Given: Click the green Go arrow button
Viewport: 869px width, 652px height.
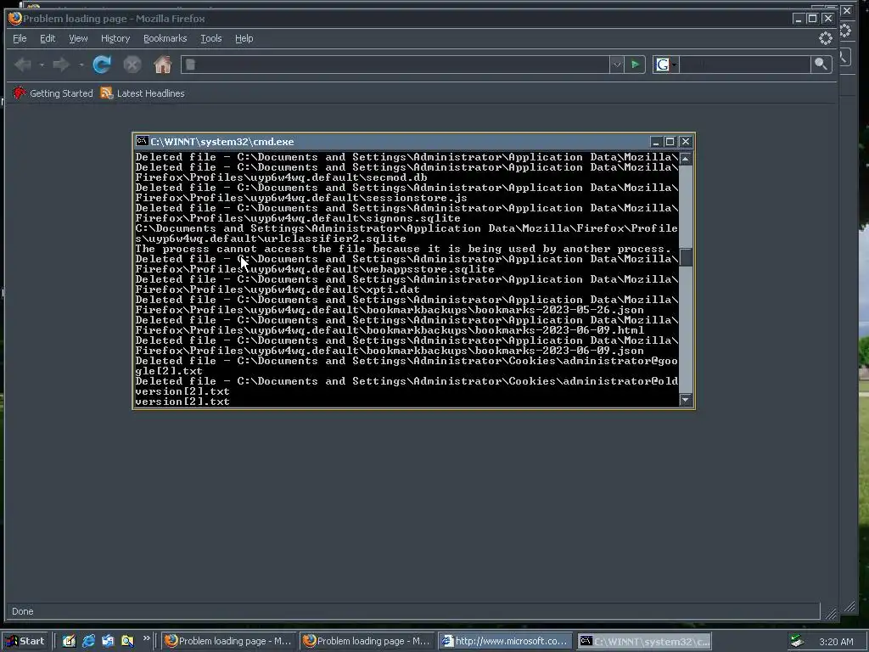Looking at the screenshot, I should pos(635,65).
